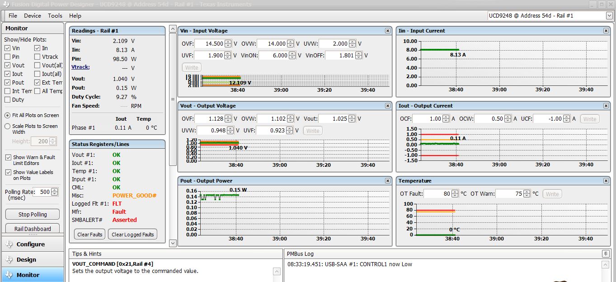Toggle the Vout plot checkbox
This screenshot has height=282, width=616.
pos(7,65)
